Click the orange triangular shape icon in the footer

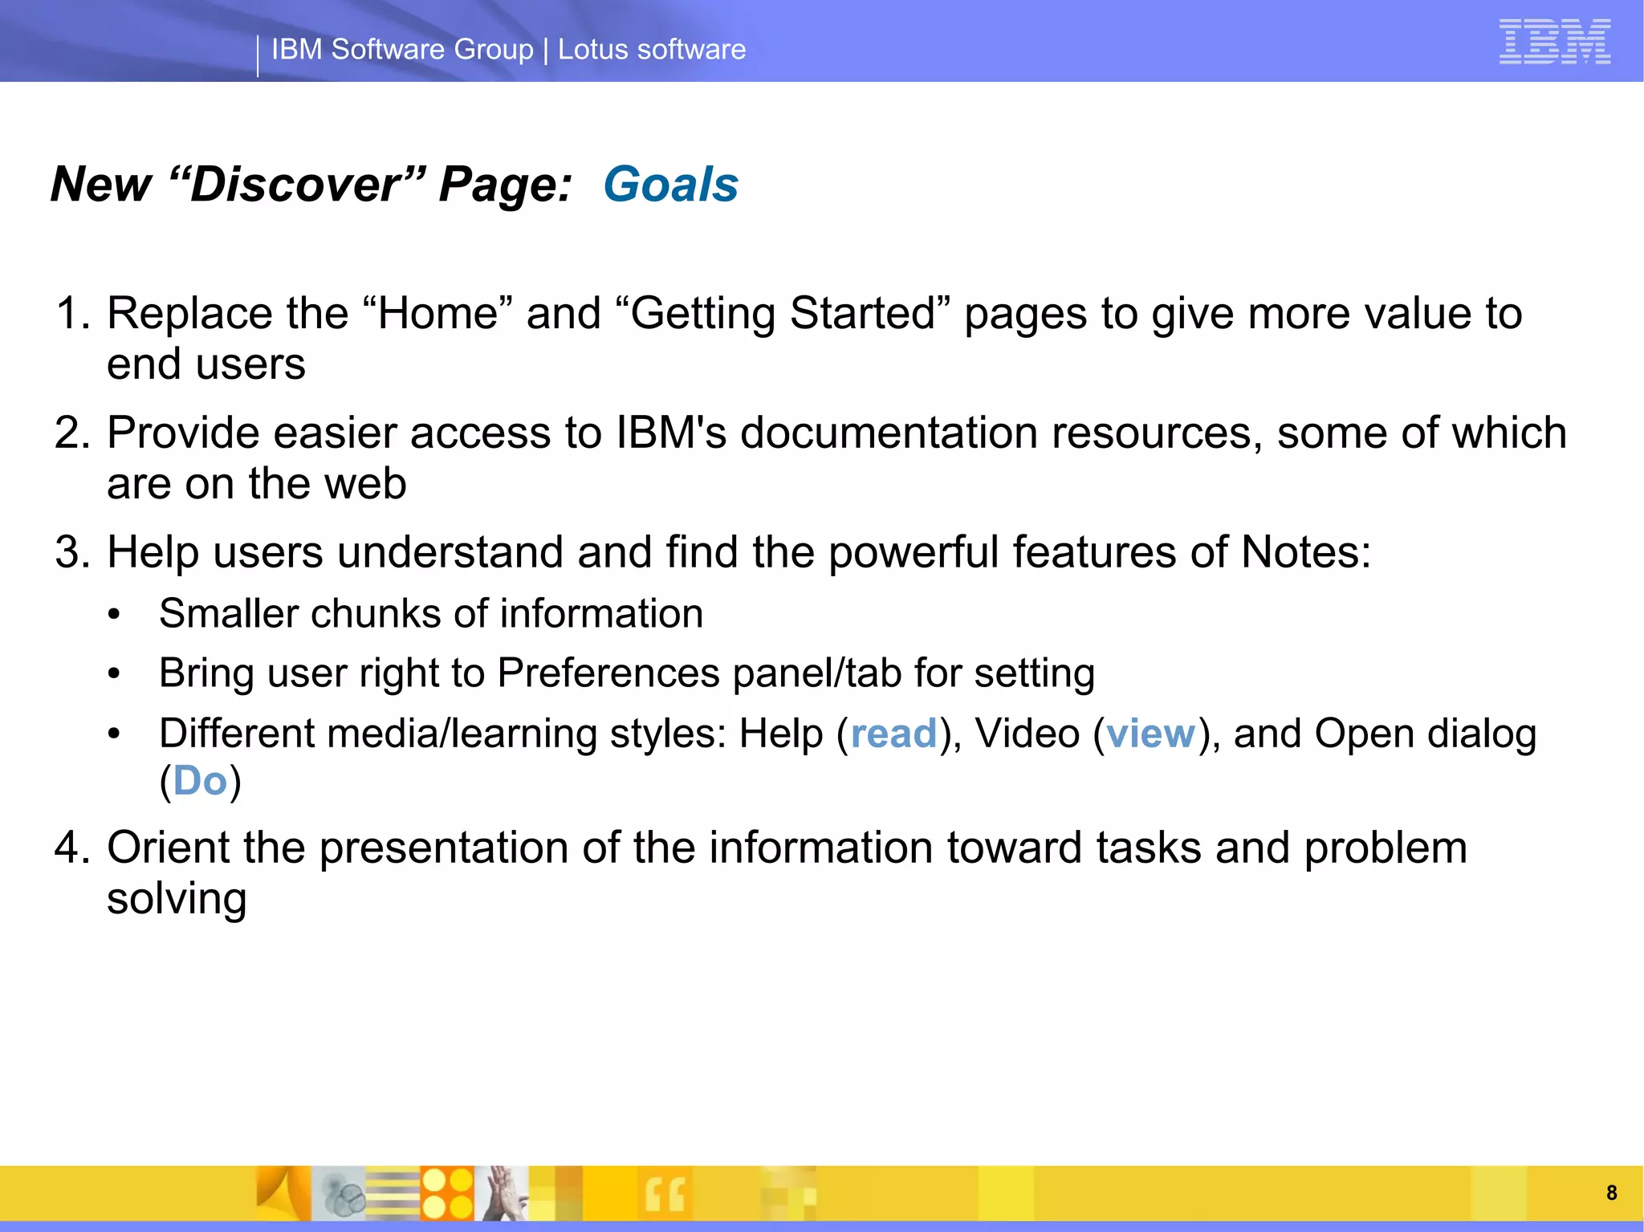(283, 1193)
